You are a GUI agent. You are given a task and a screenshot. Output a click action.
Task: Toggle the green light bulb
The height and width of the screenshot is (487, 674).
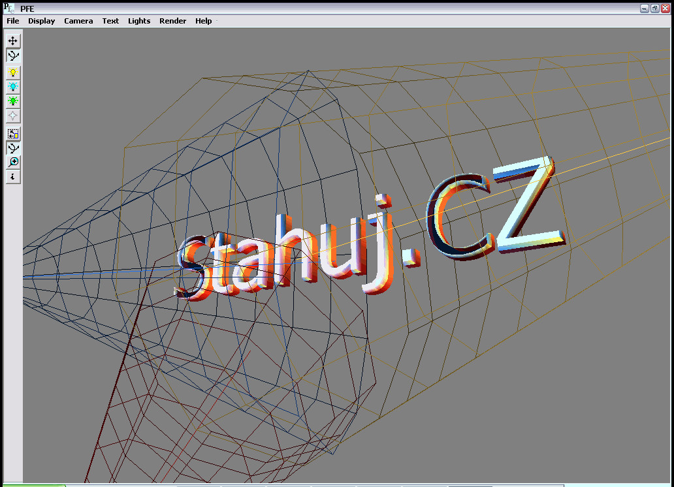tap(13, 101)
